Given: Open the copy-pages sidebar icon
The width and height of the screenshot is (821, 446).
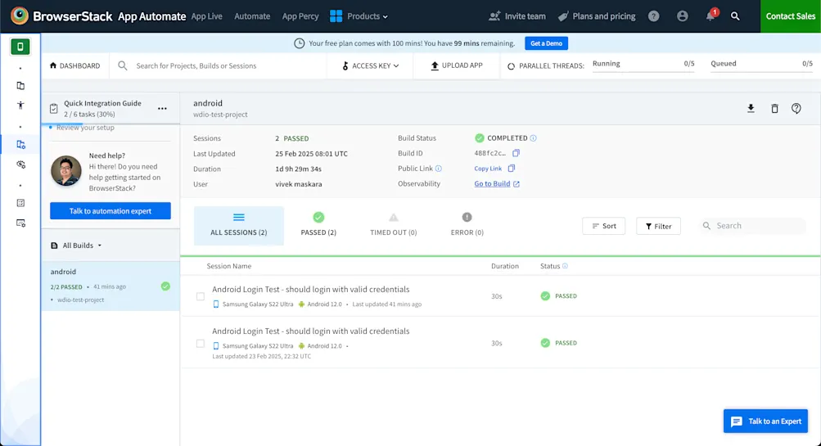Looking at the screenshot, I should [20, 85].
